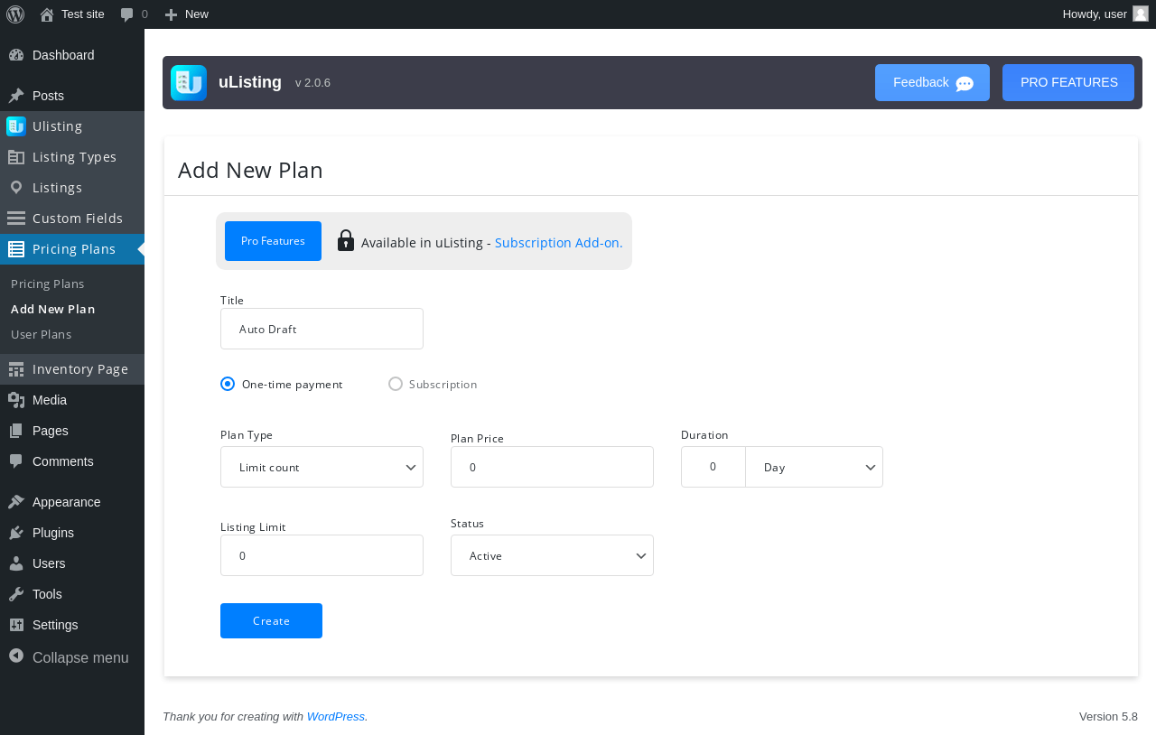This screenshot has height=735, width=1156.
Task: Open the Users menu item
Action: tap(72, 563)
